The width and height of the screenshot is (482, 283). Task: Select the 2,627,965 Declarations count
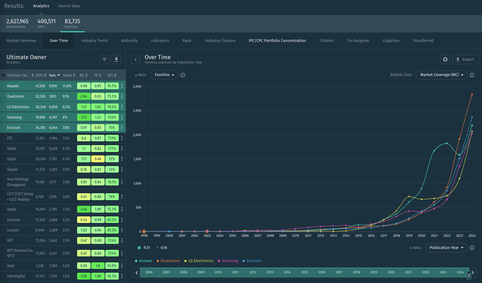coord(17,23)
